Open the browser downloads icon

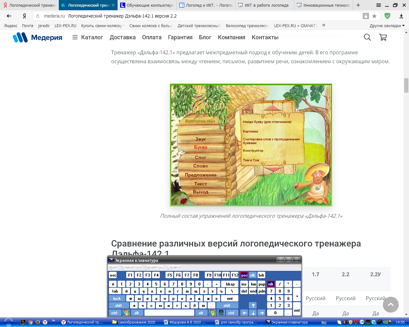(401, 16)
